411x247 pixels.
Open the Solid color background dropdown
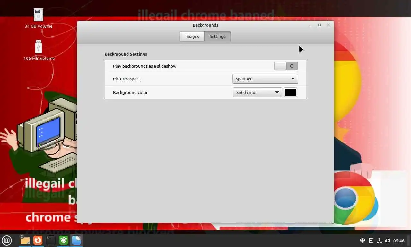[257, 92]
